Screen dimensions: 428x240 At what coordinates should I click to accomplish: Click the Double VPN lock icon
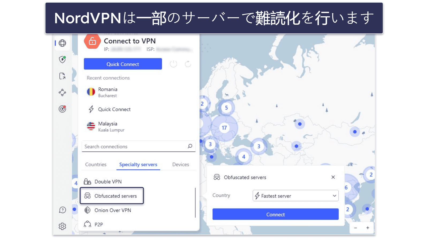pos(87,181)
